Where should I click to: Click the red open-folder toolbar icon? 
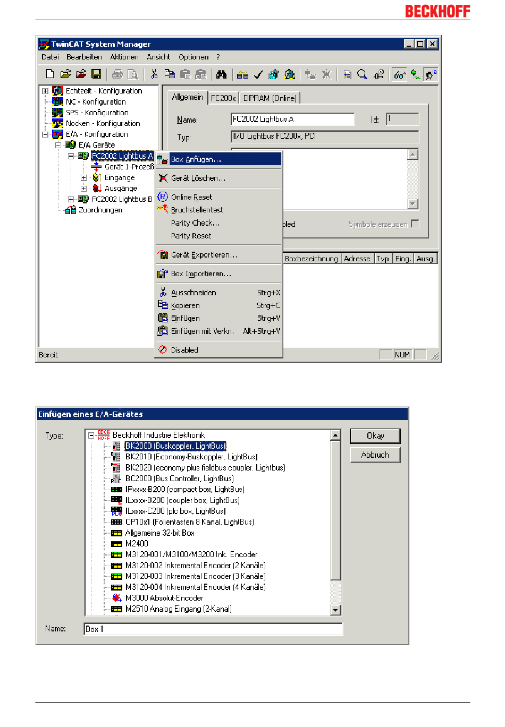(x=81, y=74)
